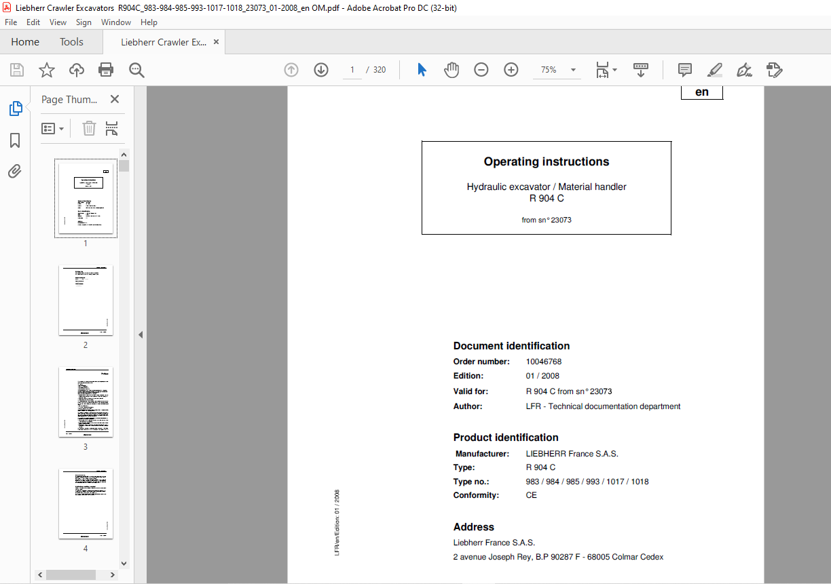Screen dimensions: 831x584
Task: Select page 1 thumbnail
Action: 86,198
